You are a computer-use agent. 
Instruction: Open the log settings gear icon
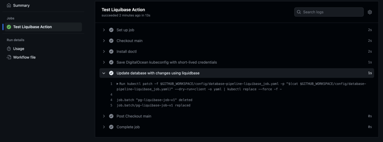(370, 12)
